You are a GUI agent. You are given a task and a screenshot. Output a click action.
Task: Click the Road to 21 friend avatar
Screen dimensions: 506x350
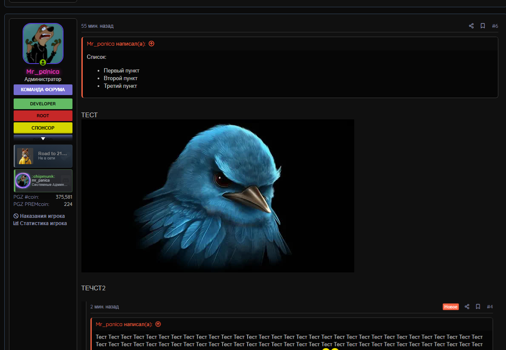[x=25, y=156]
